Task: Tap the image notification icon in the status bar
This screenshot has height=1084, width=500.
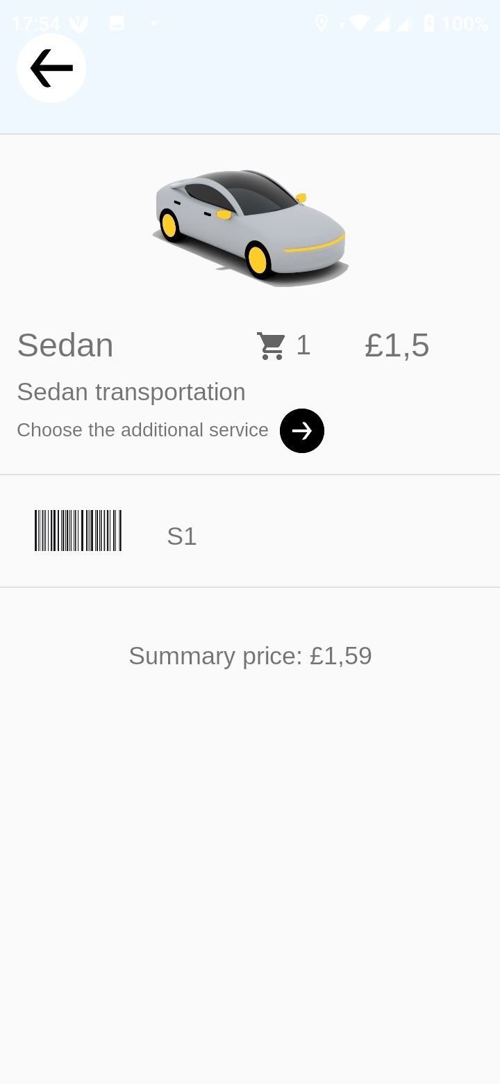Action: [x=117, y=24]
